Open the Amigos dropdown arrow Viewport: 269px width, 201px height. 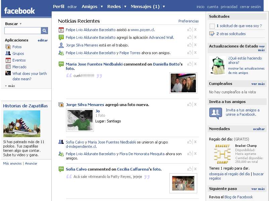(x=102, y=7)
